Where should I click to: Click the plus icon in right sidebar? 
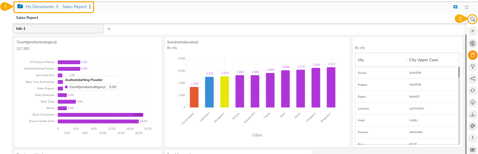tap(472, 31)
